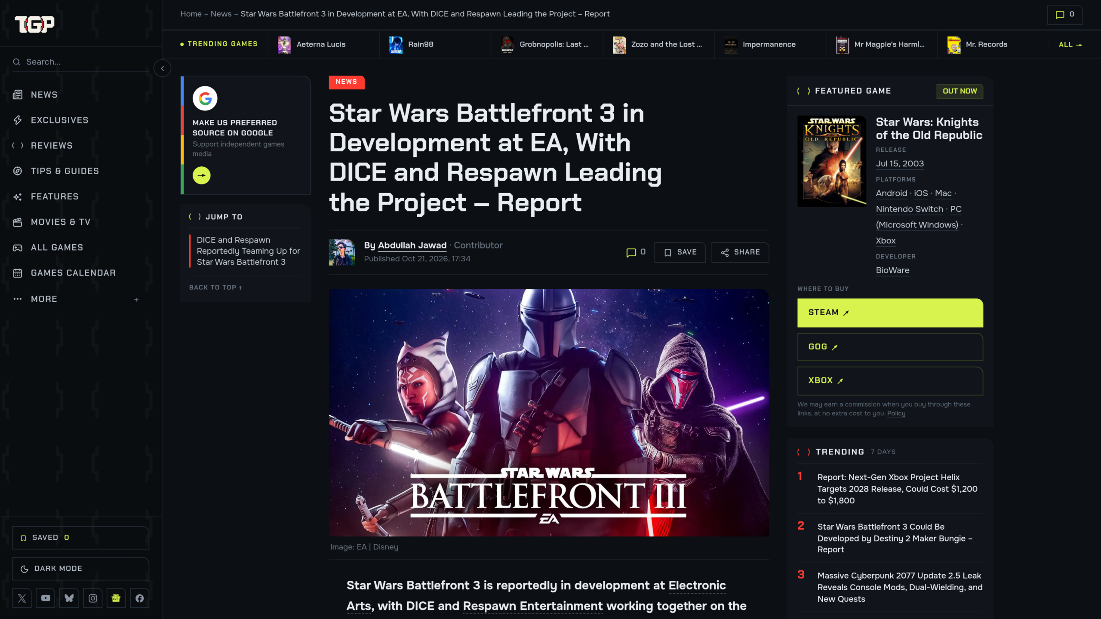Viewport: 1101px width, 619px height.
Task: Select the Mac platform link
Action: click(x=943, y=193)
